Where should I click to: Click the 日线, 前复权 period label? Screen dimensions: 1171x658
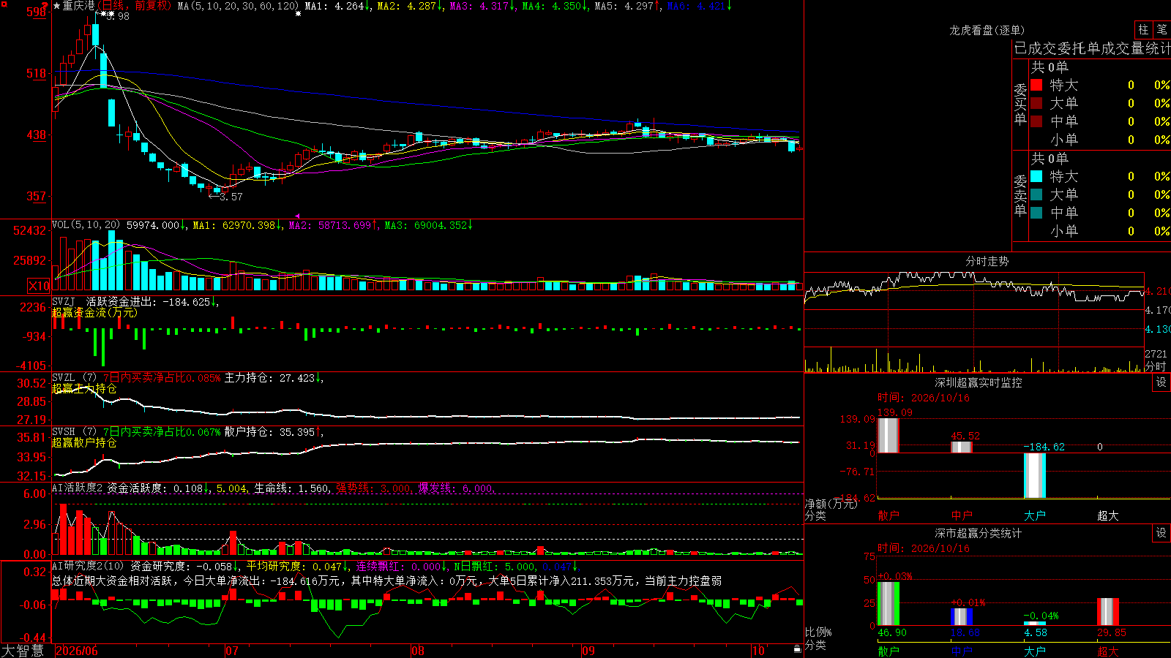click(x=135, y=6)
